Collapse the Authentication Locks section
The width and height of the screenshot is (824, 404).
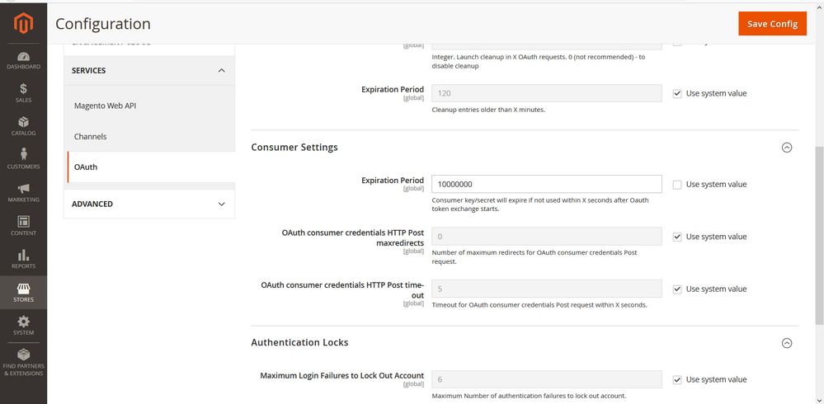786,343
